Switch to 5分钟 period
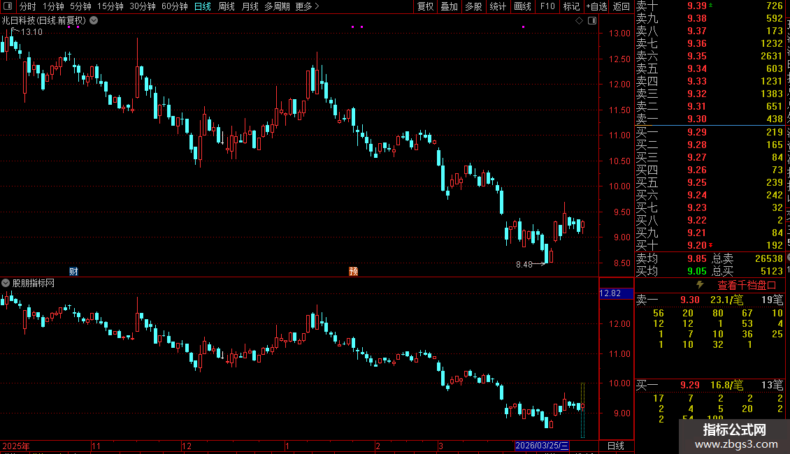This screenshot has width=790, height=454. pyautogui.click(x=80, y=6)
